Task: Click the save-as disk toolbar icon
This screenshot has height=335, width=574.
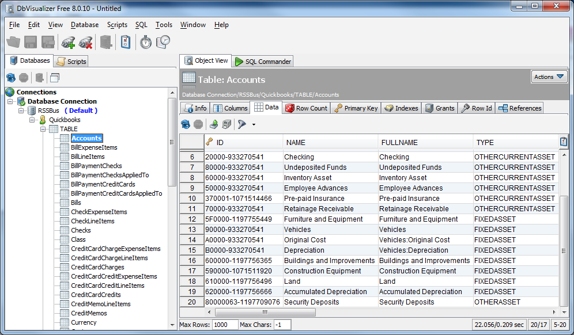Action: pos(48,42)
